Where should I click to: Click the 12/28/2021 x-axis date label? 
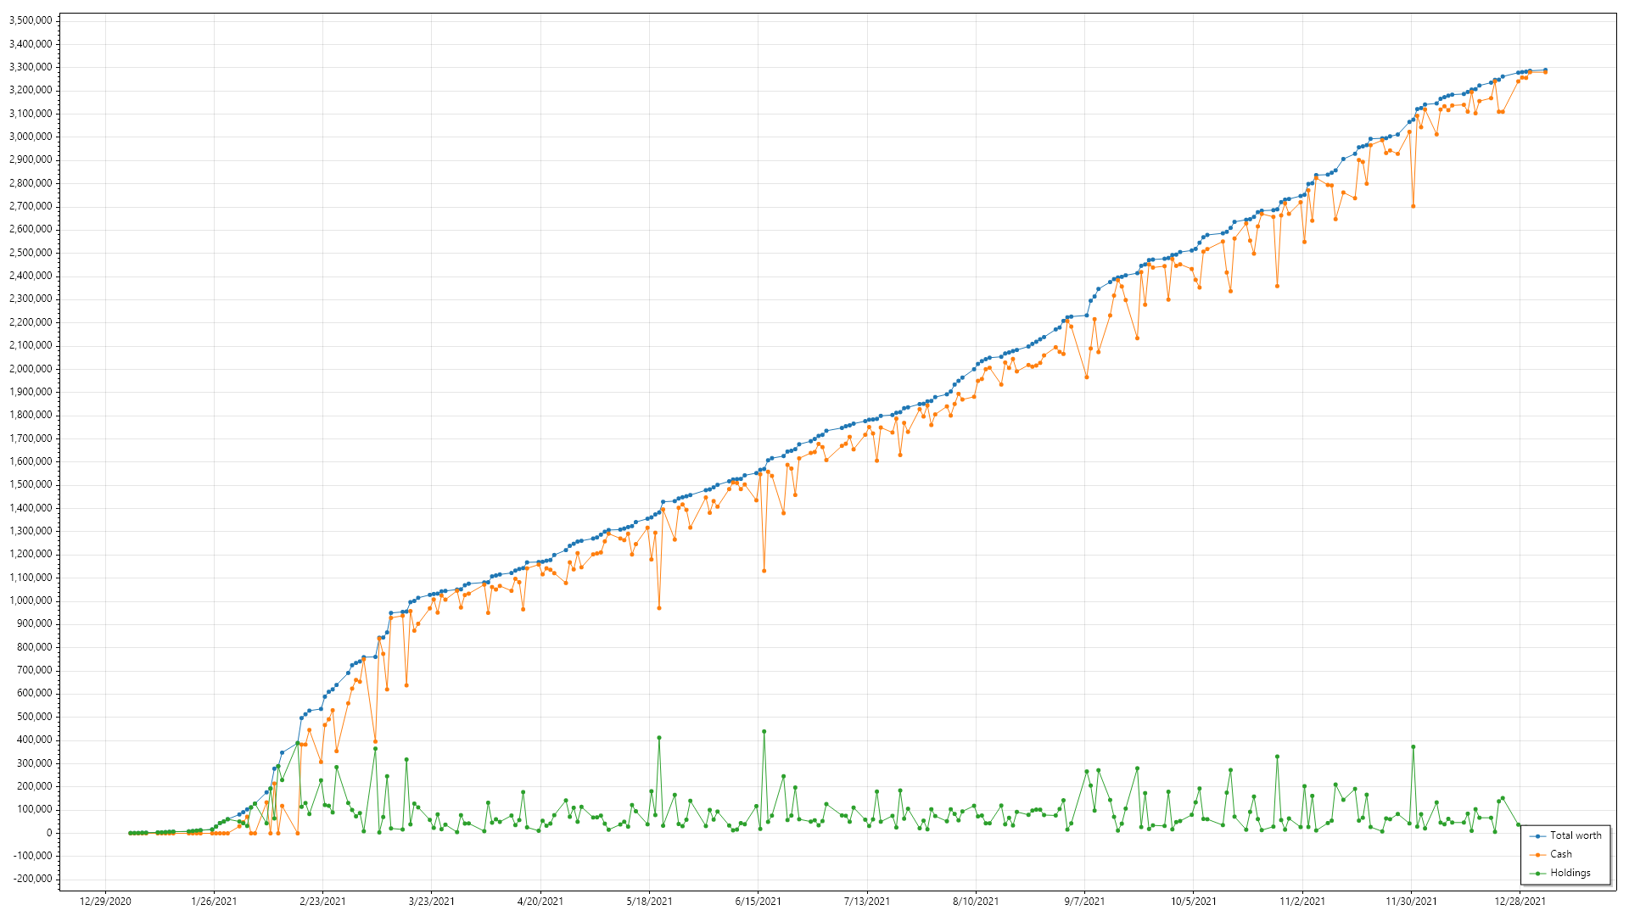click(x=1520, y=902)
